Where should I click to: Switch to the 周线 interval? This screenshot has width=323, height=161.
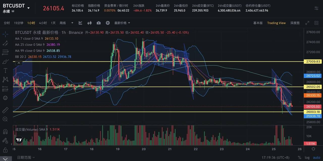click(x=63, y=23)
